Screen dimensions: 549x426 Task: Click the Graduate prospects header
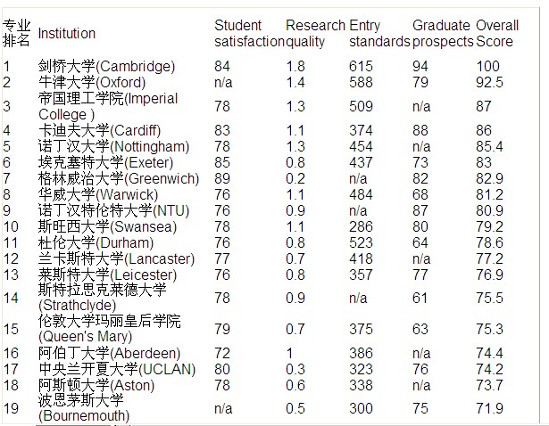click(x=443, y=34)
